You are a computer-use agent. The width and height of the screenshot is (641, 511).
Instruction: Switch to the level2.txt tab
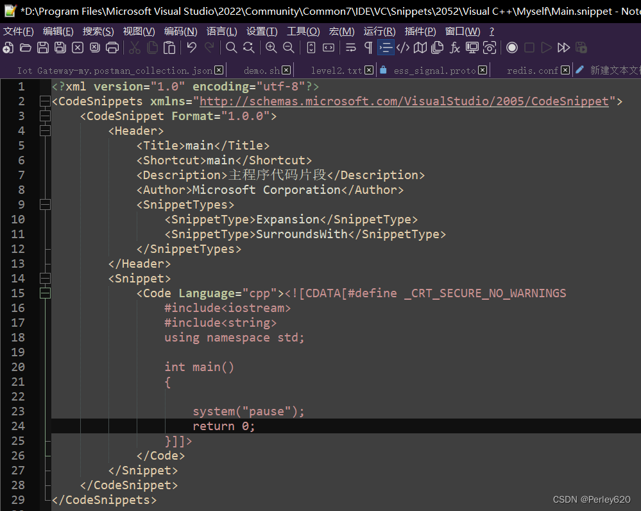336,71
